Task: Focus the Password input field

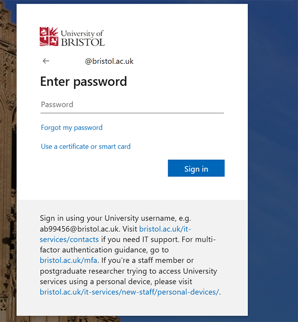Action: coord(132,105)
